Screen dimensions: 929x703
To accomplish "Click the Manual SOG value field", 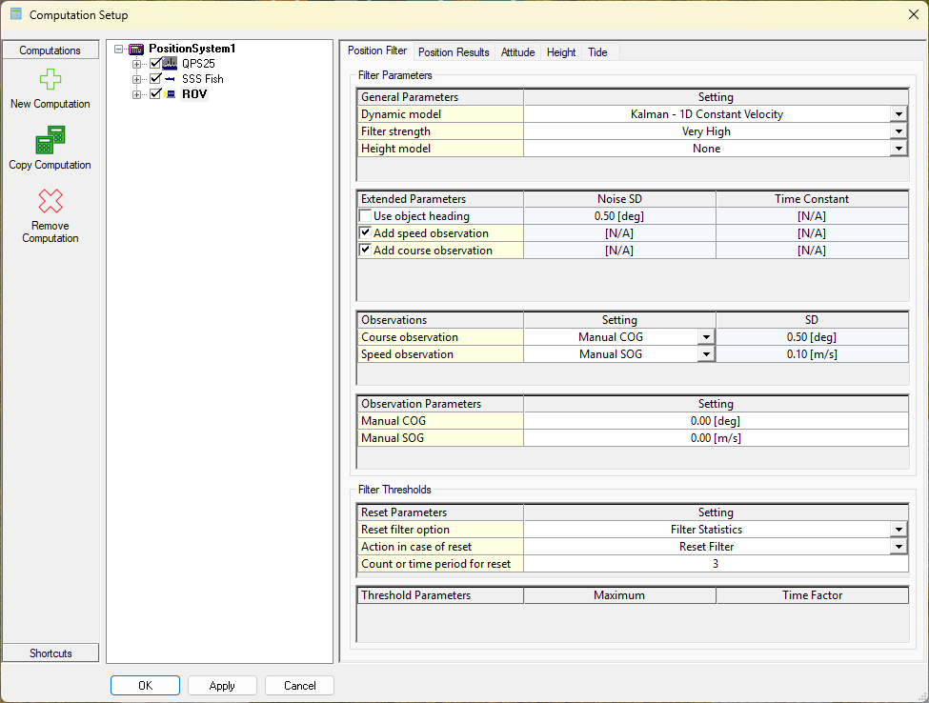I will 715,438.
